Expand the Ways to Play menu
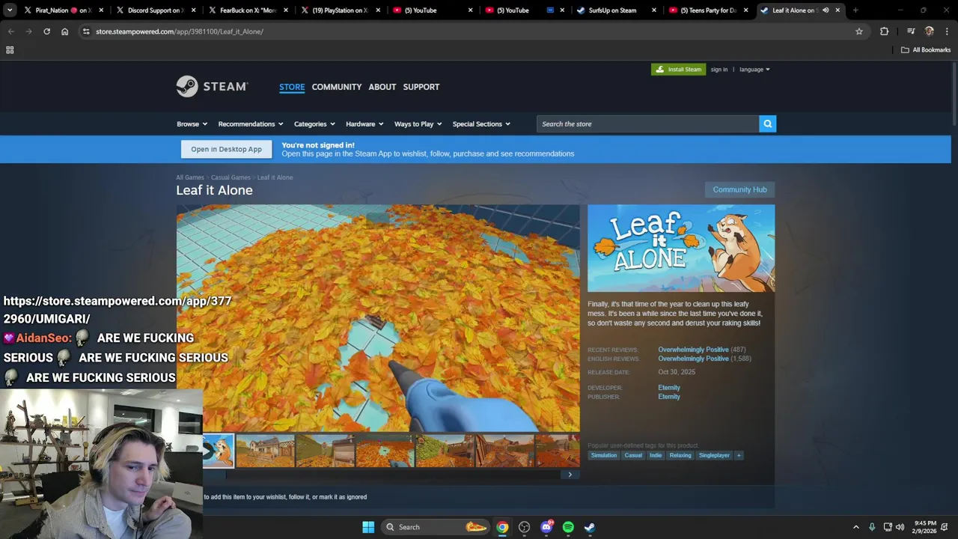Screen dimensions: 958x539 [x=418, y=124]
